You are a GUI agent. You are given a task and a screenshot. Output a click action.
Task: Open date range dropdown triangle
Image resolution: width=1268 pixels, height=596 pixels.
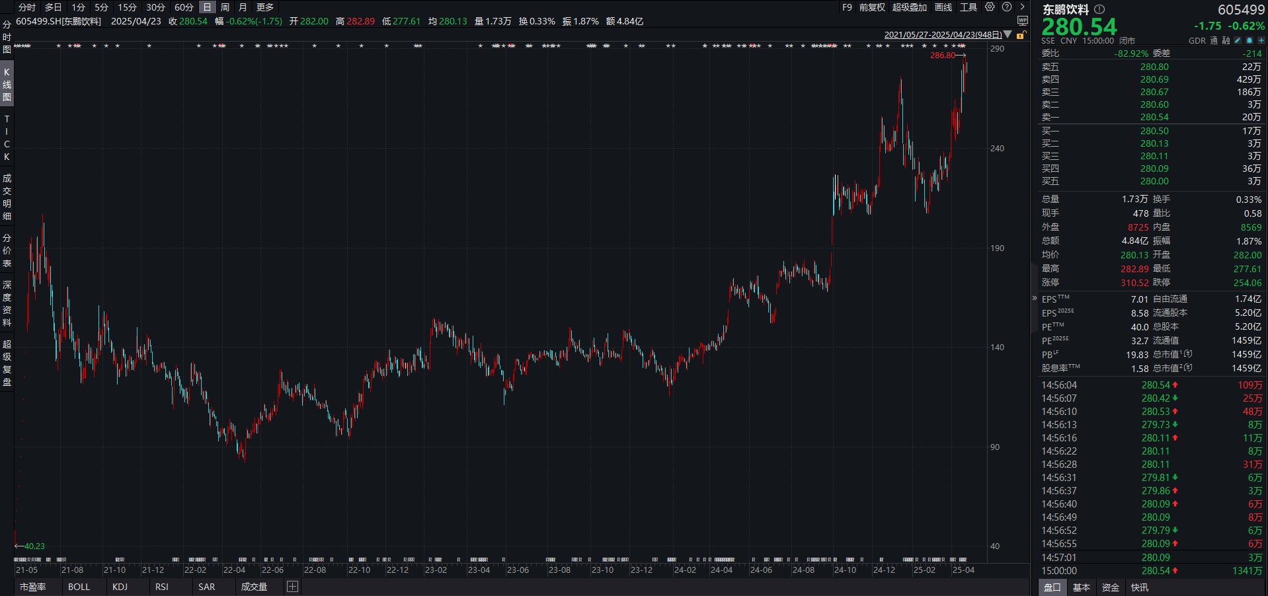click(x=1008, y=34)
